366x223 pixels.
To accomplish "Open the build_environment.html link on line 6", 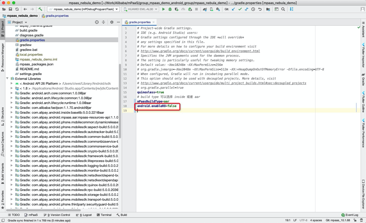I will (200, 51).
